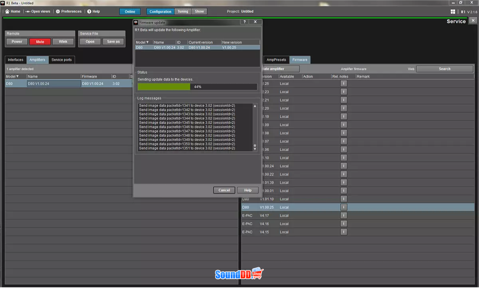Click the 44% firmware progress bar
The image size is (479, 288).
(197, 86)
